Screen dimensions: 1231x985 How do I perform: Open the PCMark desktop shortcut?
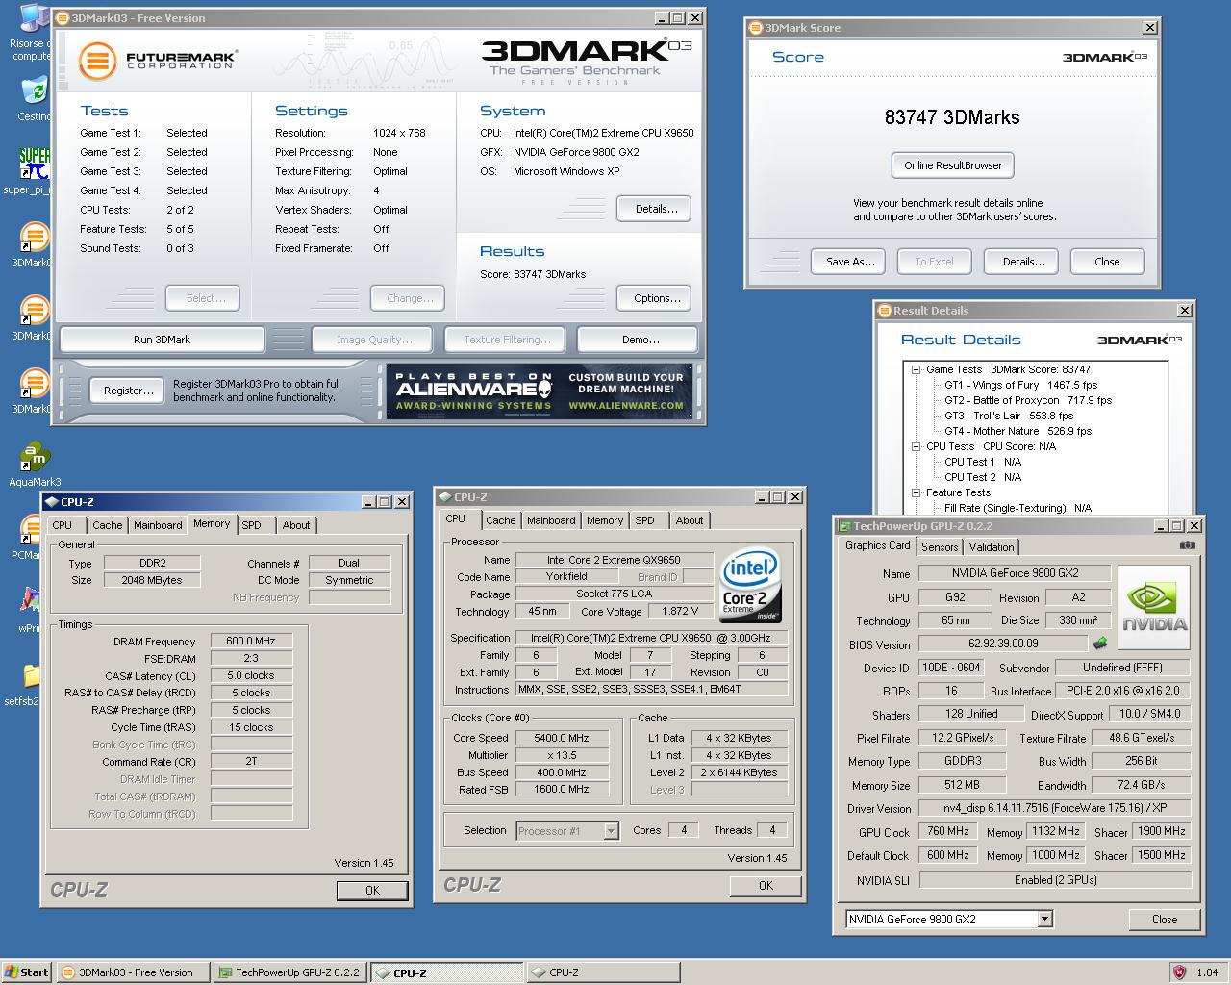pos(34,531)
